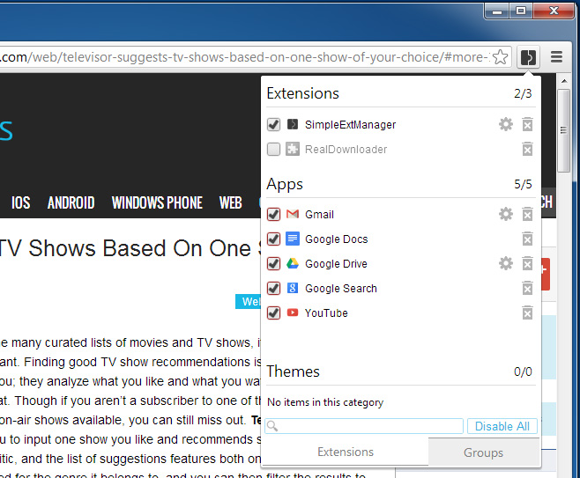The image size is (580, 478).
Task: Open the ANDROID navigation menu item
Action: click(71, 202)
